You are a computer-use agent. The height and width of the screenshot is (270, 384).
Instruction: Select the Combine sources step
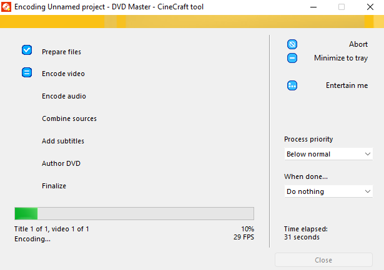coord(69,118)
